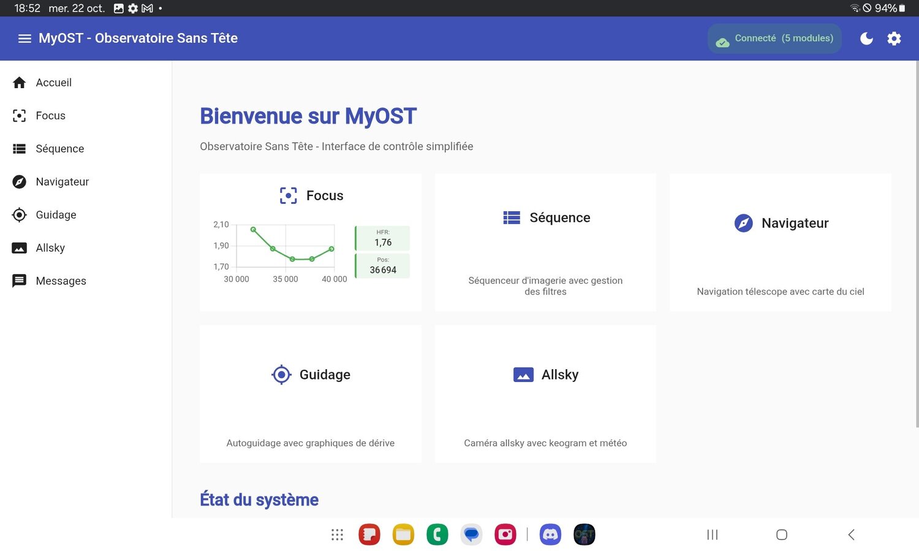Open the Discord app from the taskbar
Viewport: 919px width, 551px height.
pos(550,534)
